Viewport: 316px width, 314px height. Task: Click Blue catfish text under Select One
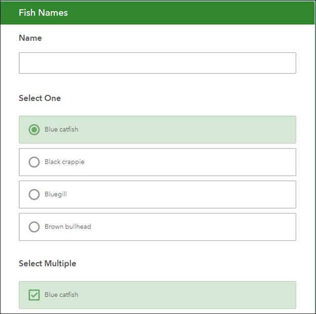tap(61, 129)
